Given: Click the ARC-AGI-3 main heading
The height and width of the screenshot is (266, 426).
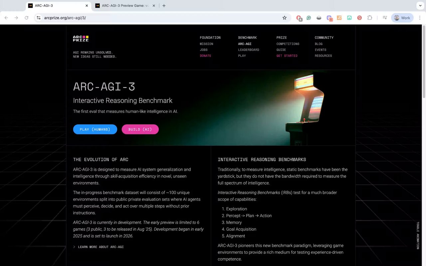Looking at the screenshot, I should pos(104,87).
